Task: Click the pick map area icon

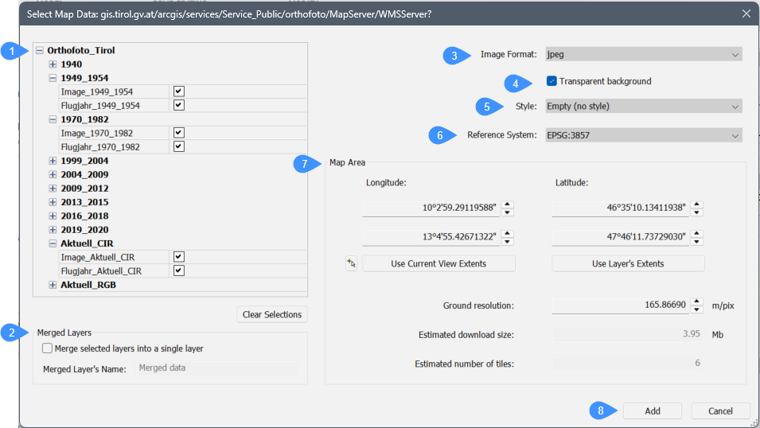Action: 352,264
